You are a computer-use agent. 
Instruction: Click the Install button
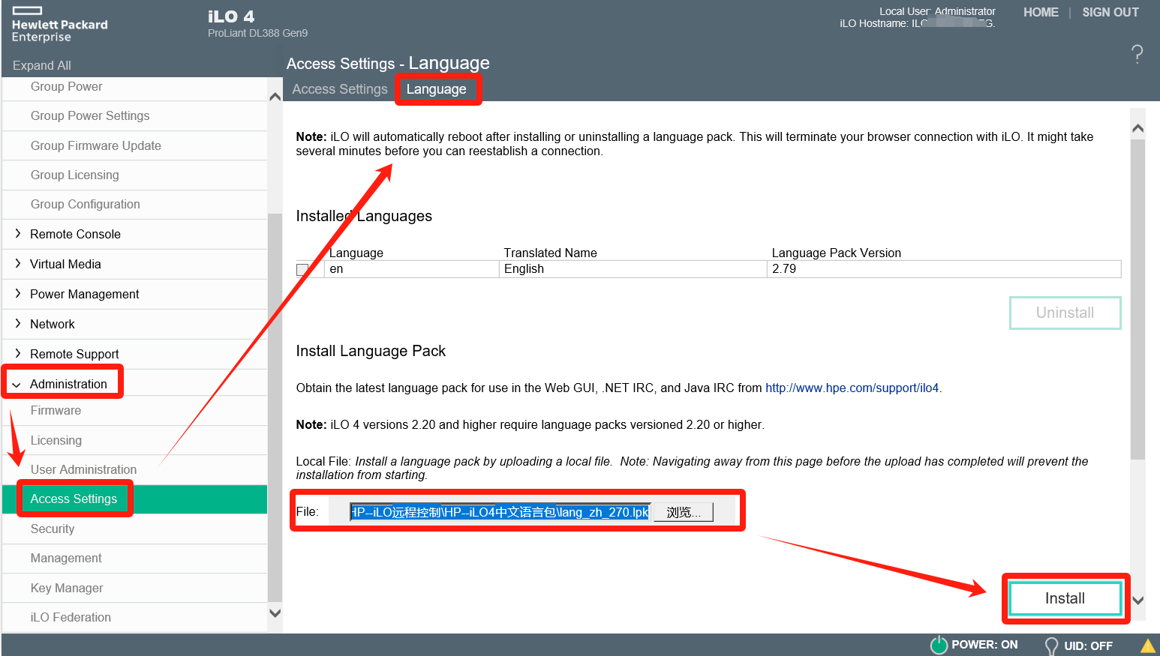[1064, 598]
